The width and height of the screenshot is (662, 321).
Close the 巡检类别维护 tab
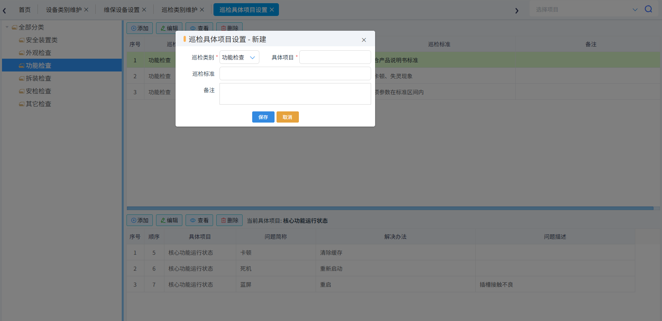point(202,10)
